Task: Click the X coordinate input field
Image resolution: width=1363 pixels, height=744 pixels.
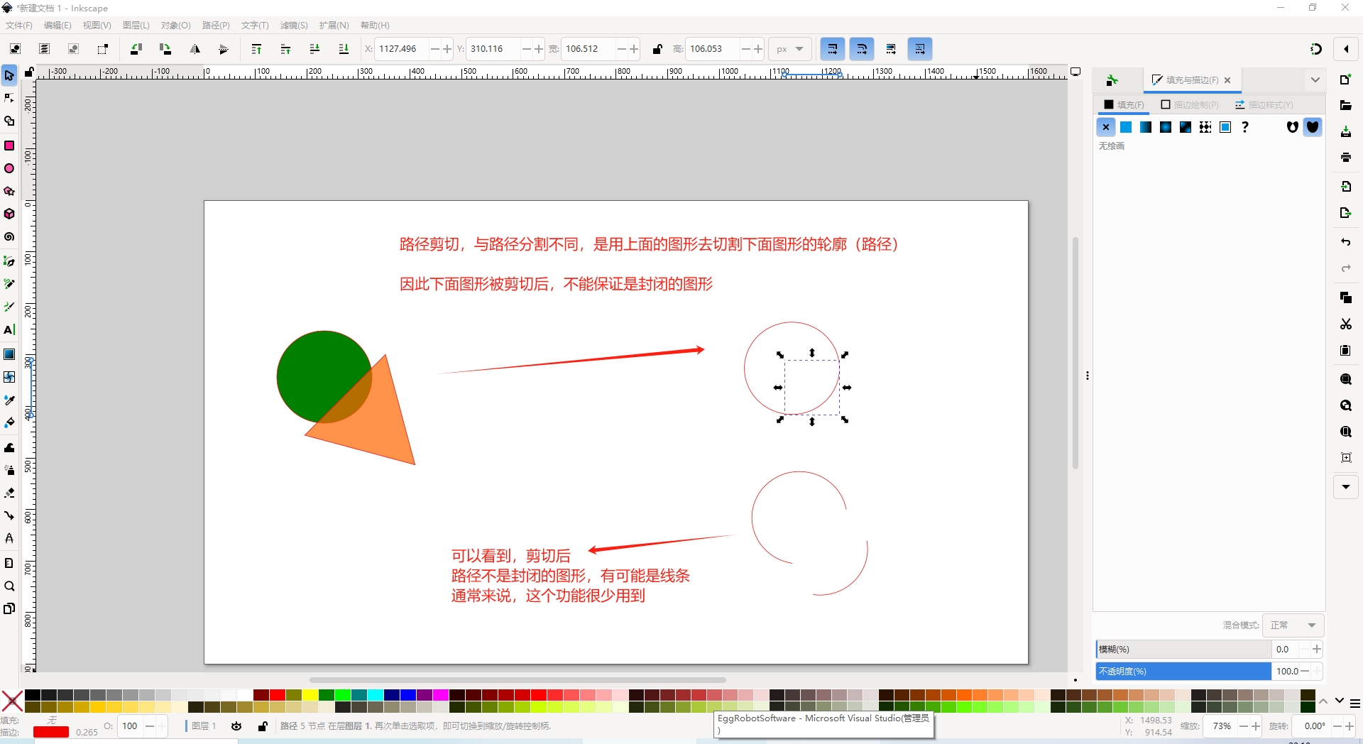Action: pyautogui.click(x=402, y=49)
